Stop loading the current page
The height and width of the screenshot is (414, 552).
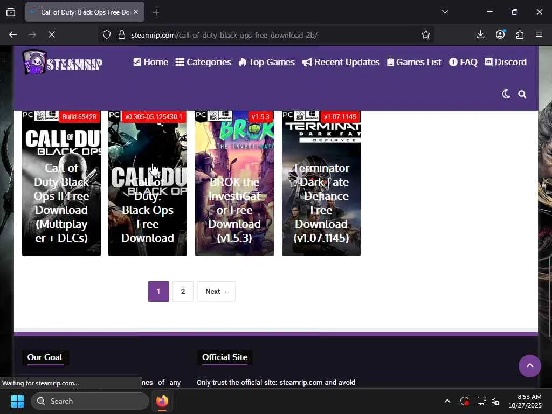pos(52,35)
